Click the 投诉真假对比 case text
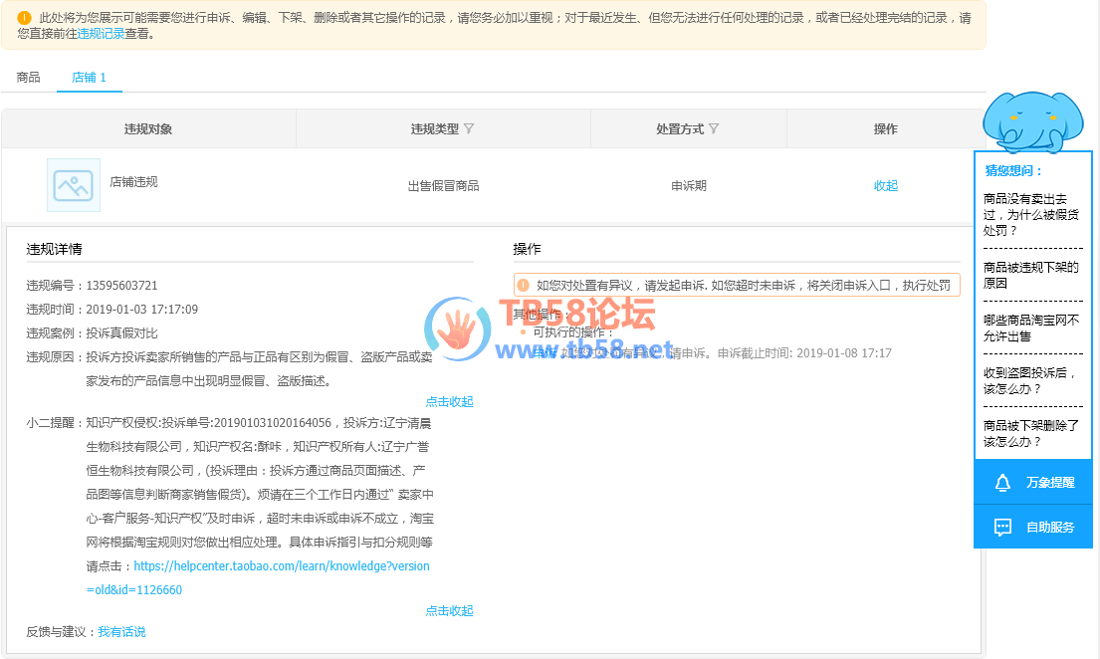Image resolution: width=1100 pixels, height=659 pixels. (x=121, y=332)
